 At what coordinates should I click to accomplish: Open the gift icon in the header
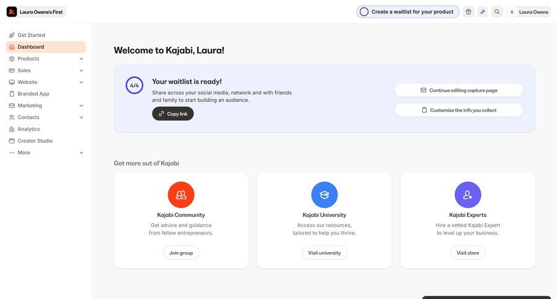click(468, 12)
